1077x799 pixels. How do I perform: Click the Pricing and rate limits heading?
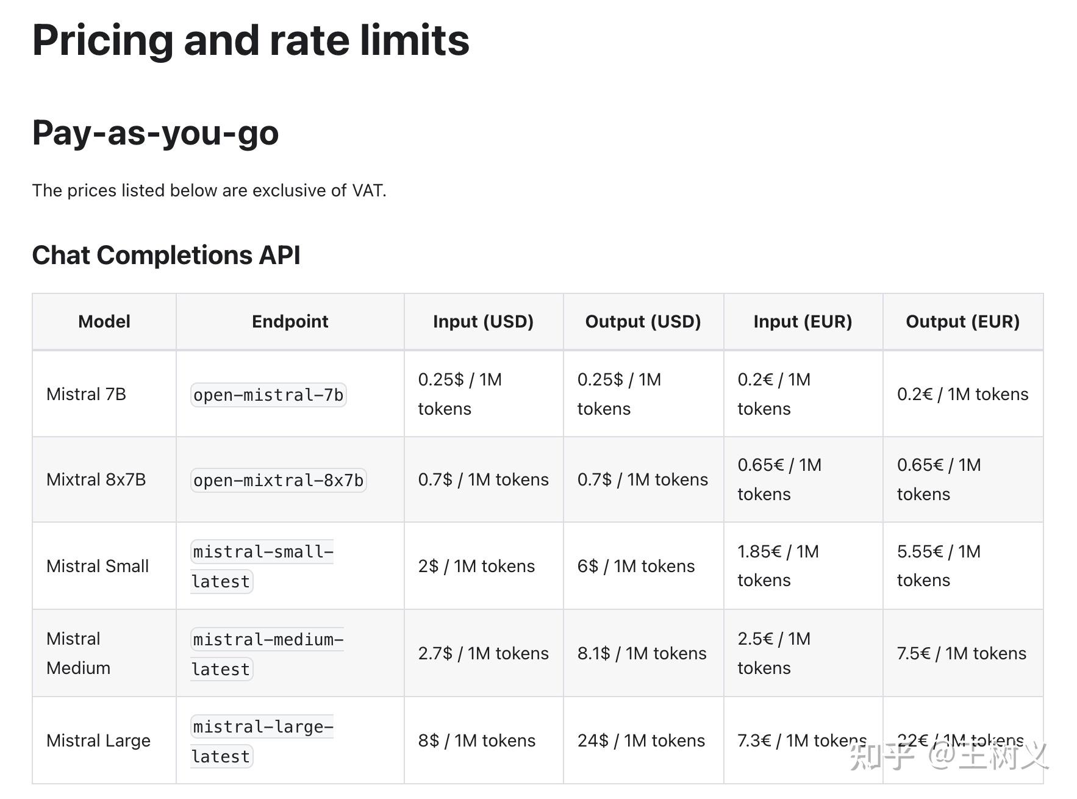pyautogui.click(x=251, y=40)
